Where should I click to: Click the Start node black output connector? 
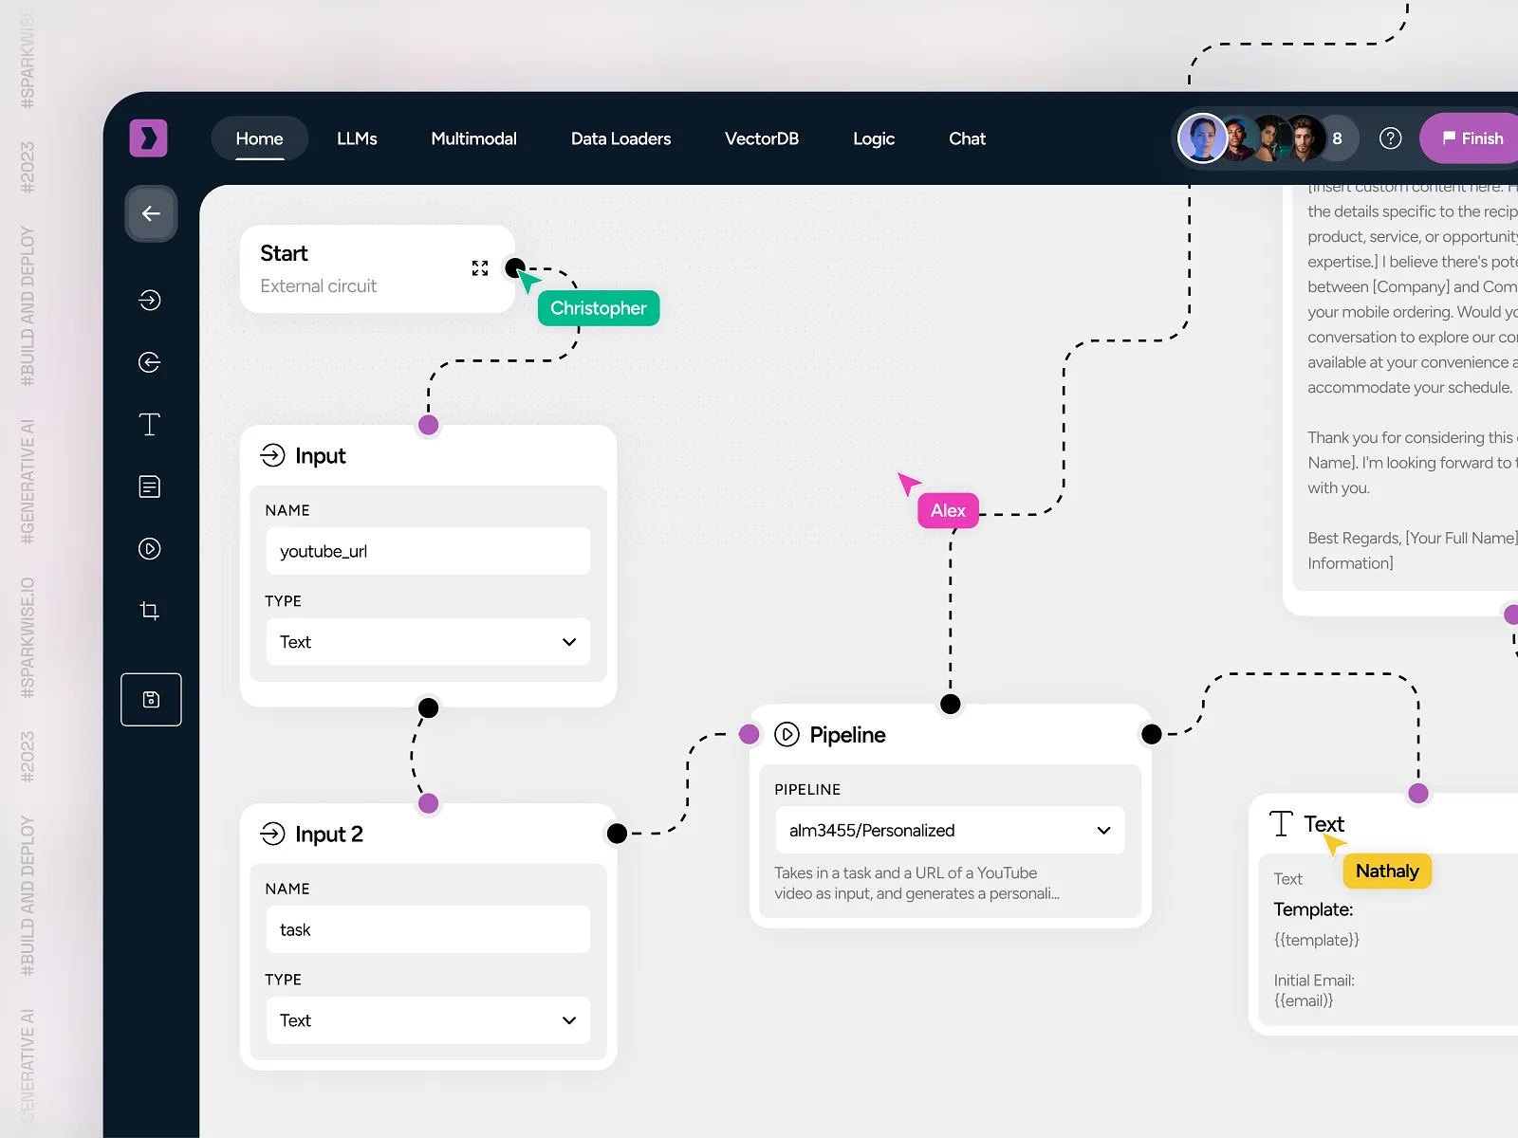(515, 267)
